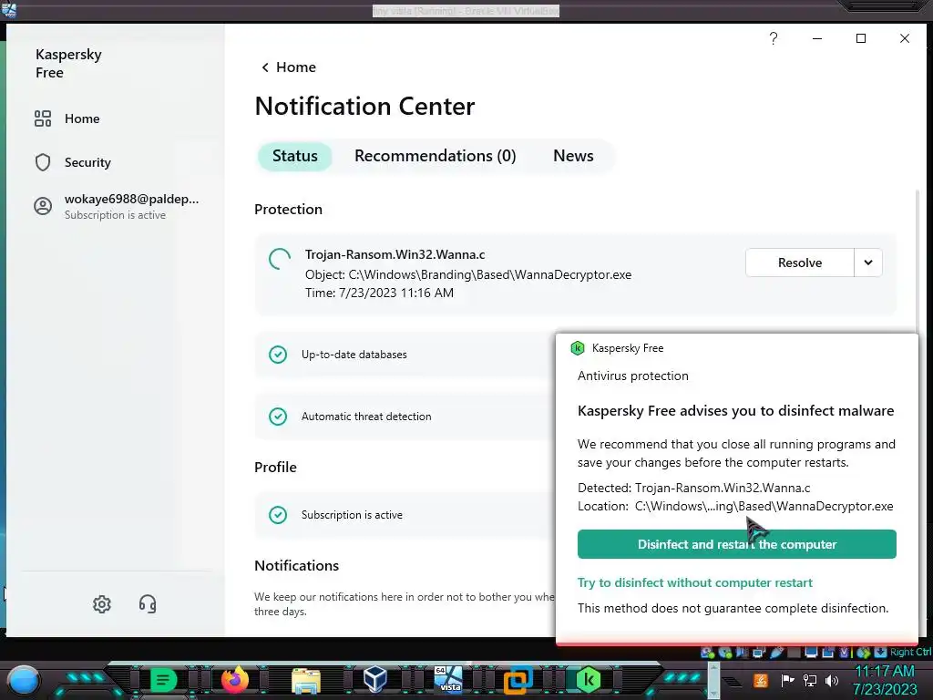Click the Kaspersky logo in popup header
Image resolution: width=933 pixels, height=700 pixels.
pos(577,348)
